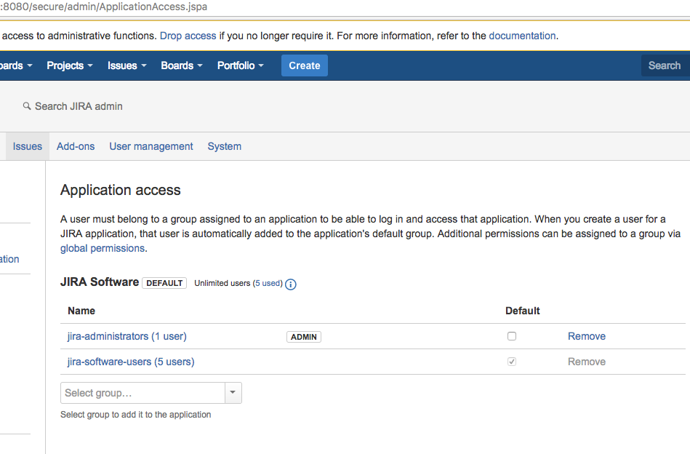
Task: Open the Add-ons admin tab
Action: [75, 146]
